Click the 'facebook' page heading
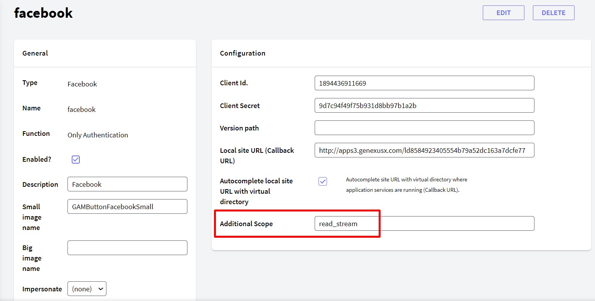595x301 pixels. click(x=43, y=13)
